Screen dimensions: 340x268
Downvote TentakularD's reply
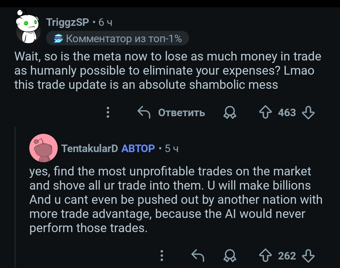[308, 255]
